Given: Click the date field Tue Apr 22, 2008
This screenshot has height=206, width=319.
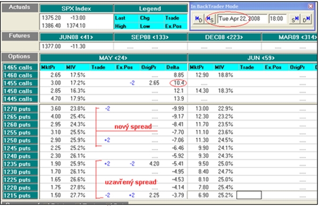Looking at the screenshot, I should (x=242, y=19).
